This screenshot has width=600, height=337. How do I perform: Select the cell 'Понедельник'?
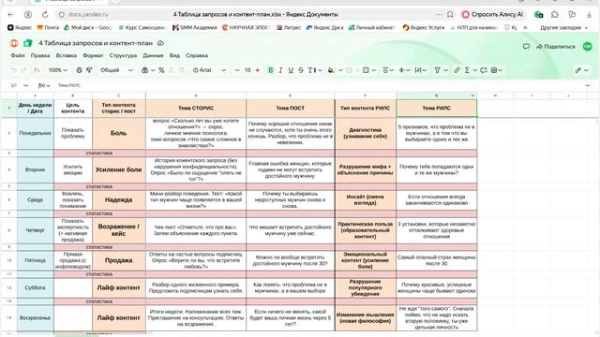pos(36,133)
